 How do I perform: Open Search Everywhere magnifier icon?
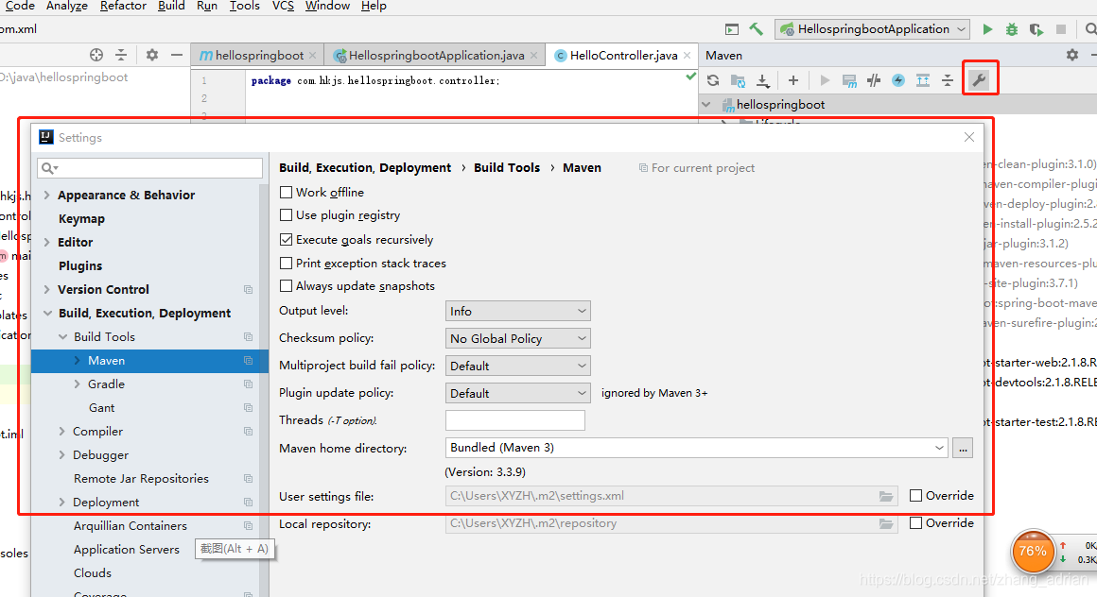point(1090,29)
